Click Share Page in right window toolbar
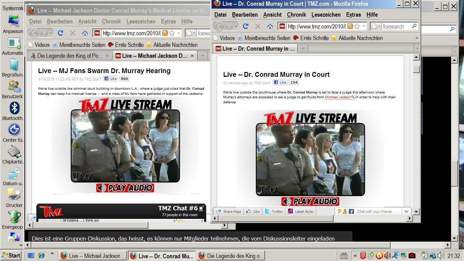 (x=229, y=211)
